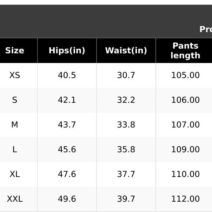
Task: Click the 105.00 pants length cell
Action: [x=185, y=75]
